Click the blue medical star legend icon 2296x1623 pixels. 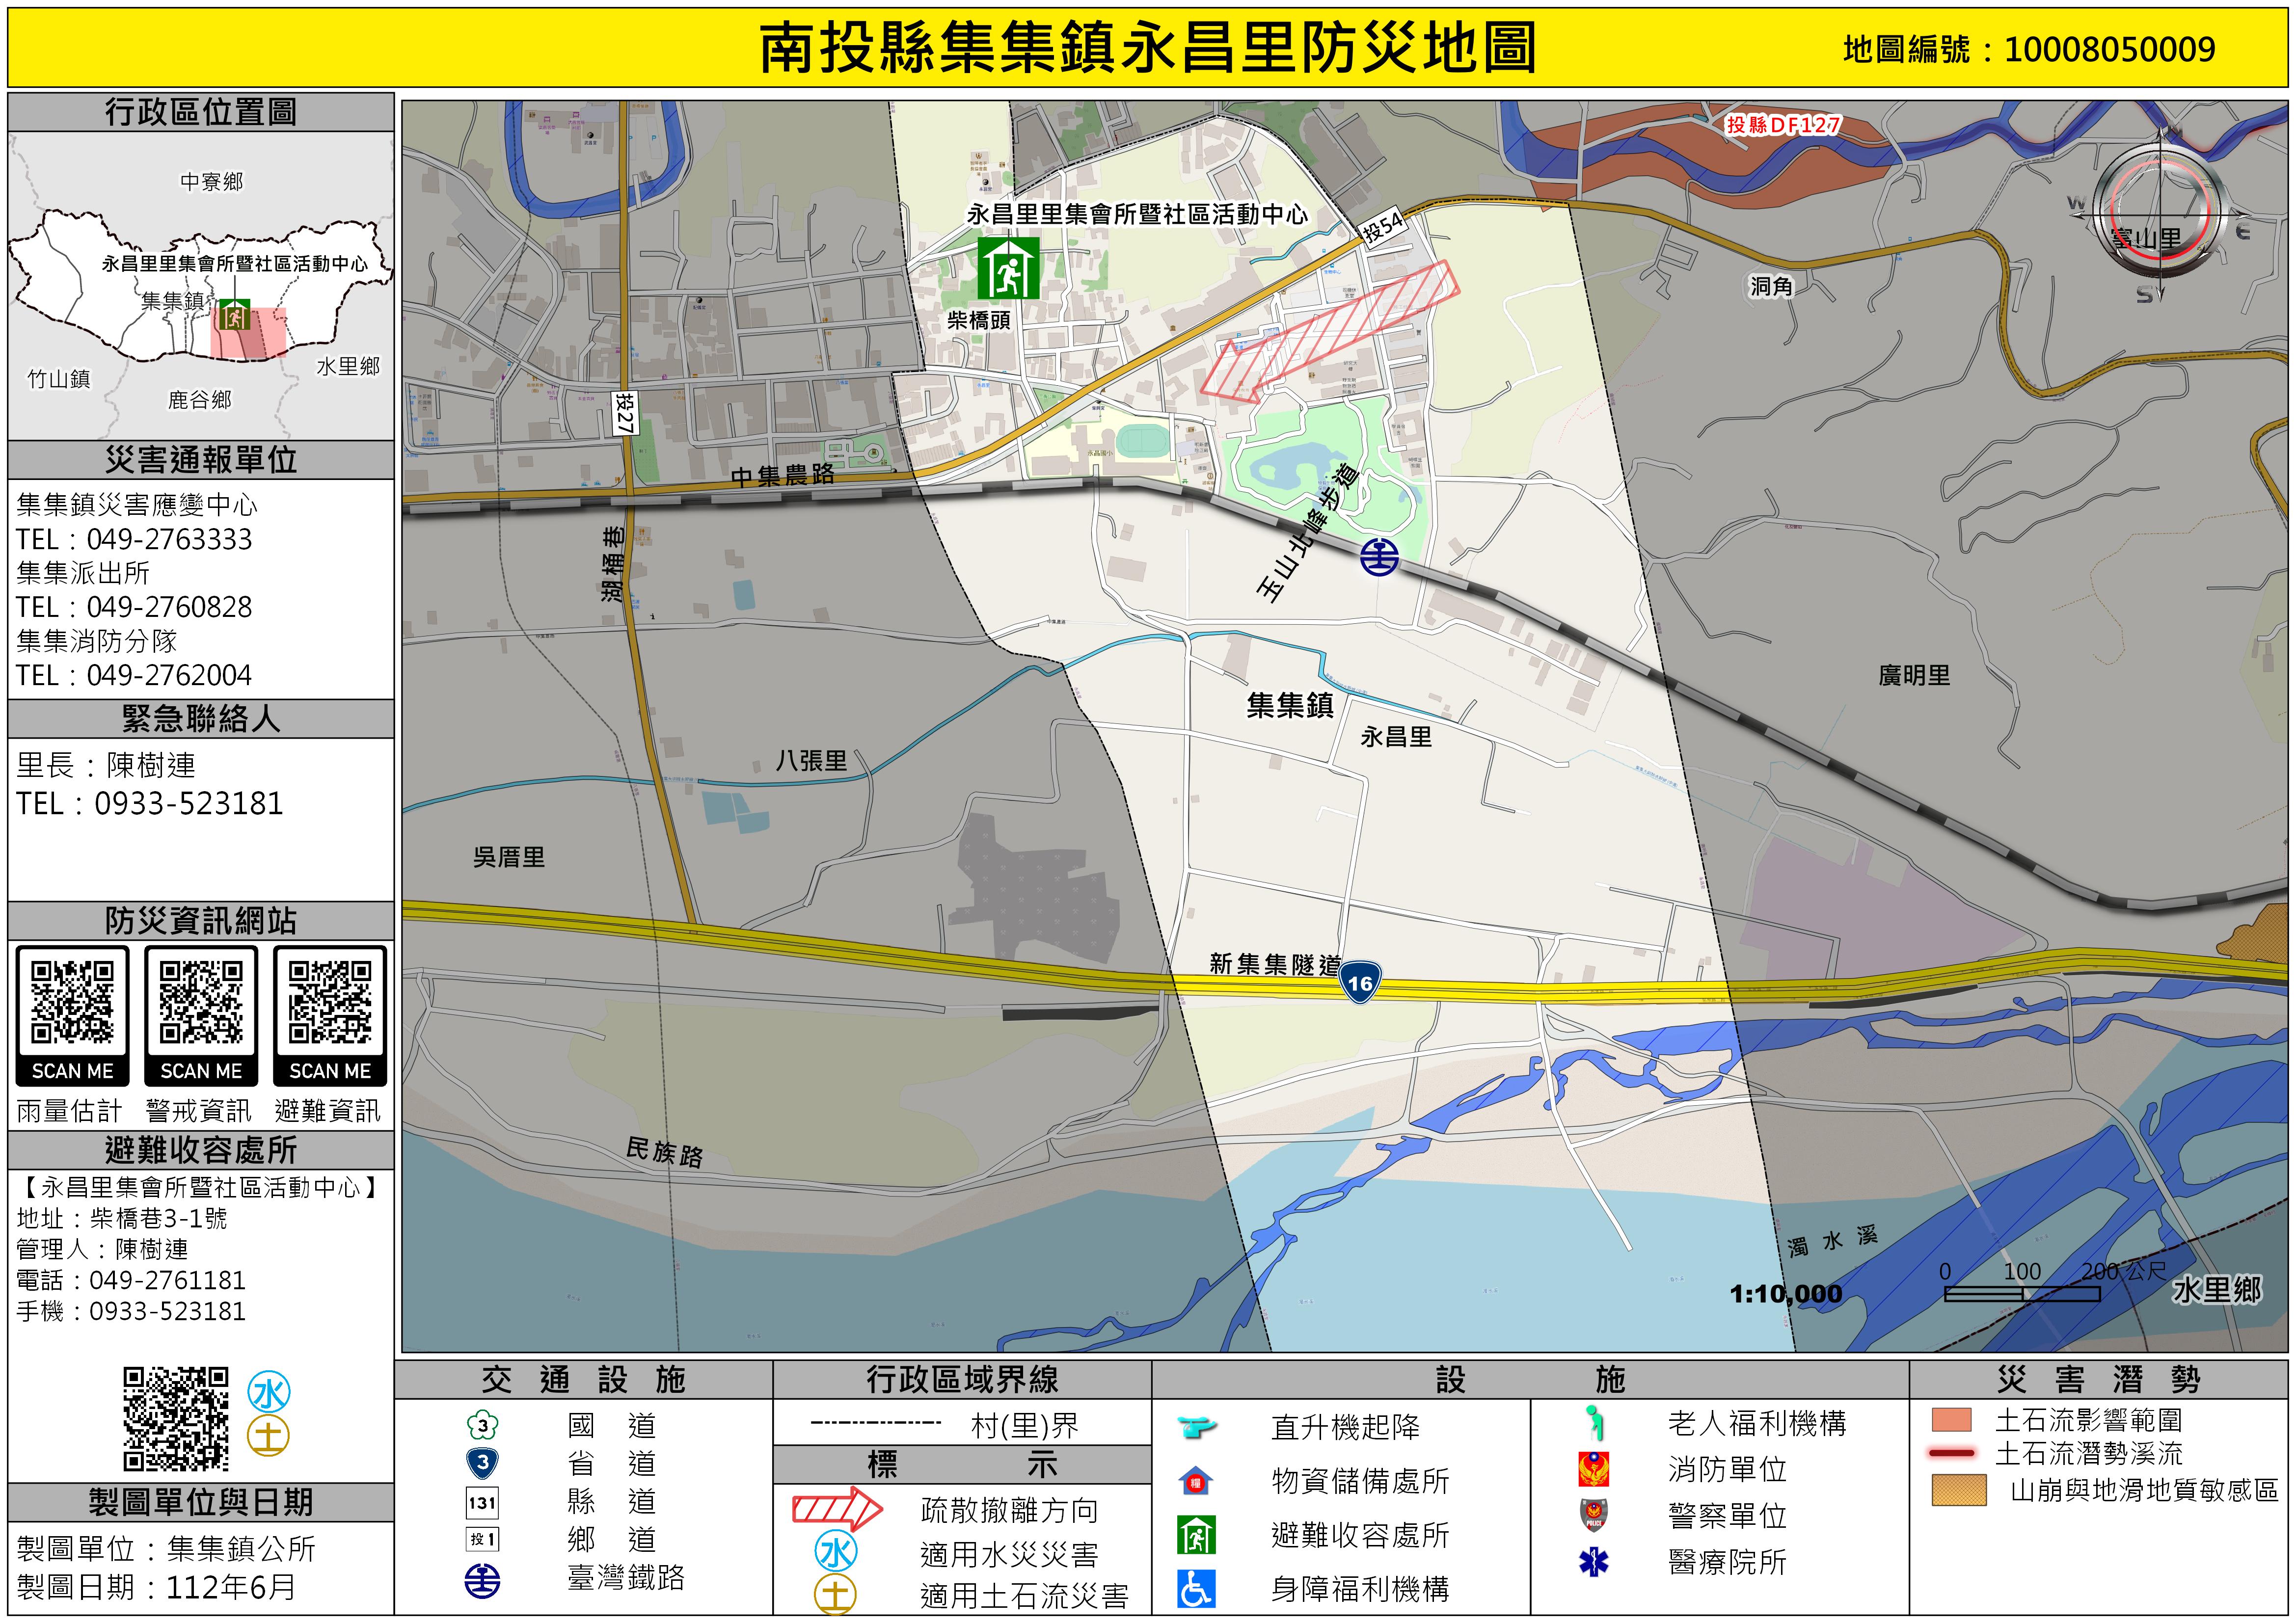pos(1593,1562)
